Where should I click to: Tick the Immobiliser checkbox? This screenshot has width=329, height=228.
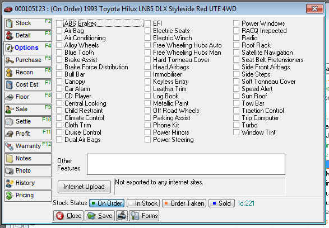point(148,74)
